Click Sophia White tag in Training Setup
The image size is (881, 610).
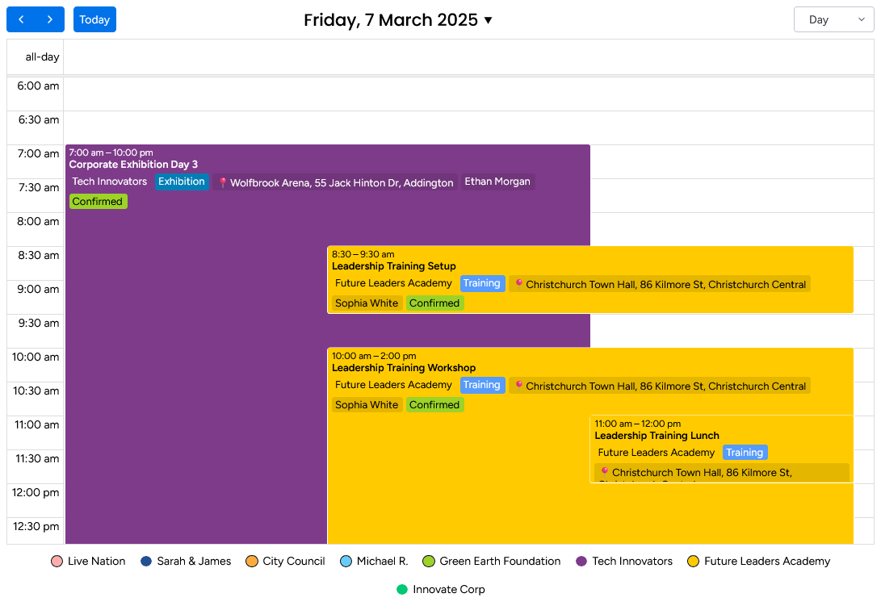pos(367,303)
